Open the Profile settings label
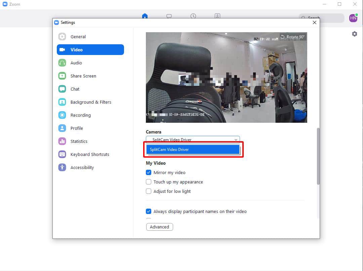The height and width of the screenshot is (271, 363). click(x=77, y=128)
